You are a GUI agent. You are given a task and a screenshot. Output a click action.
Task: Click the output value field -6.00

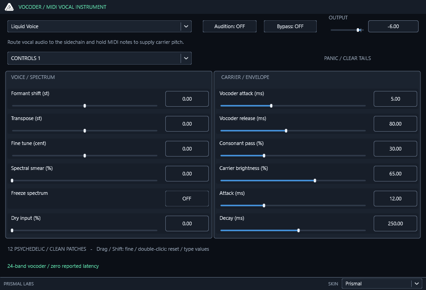coord(393,26)
